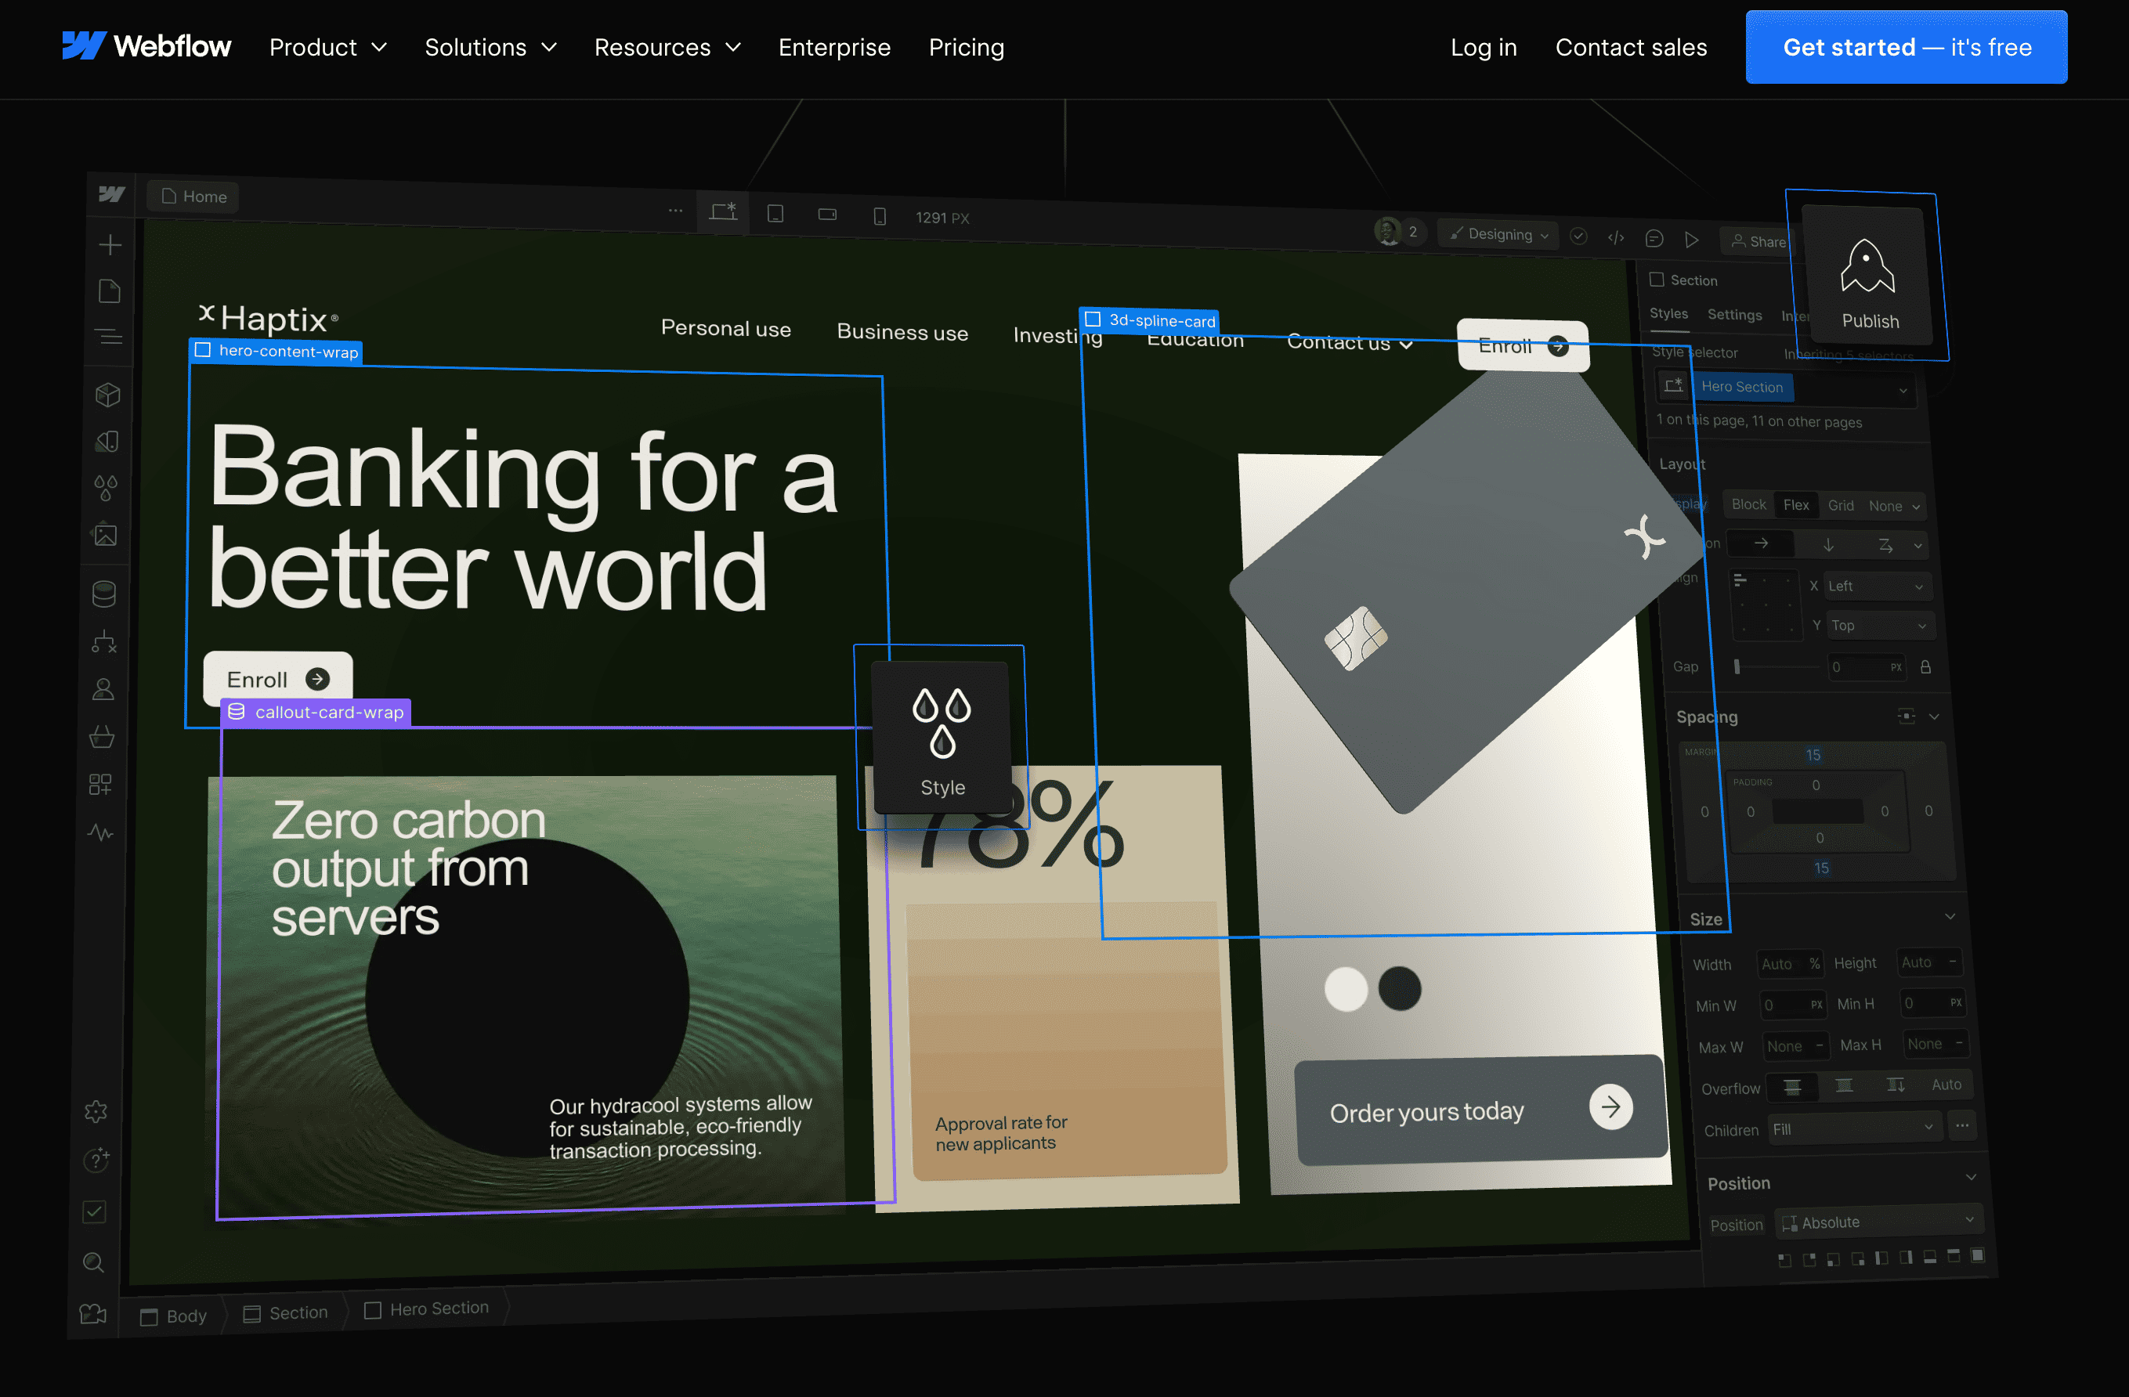Switch to the Settings tab
2129x1397 pixels.
[x=1733, y=315]
